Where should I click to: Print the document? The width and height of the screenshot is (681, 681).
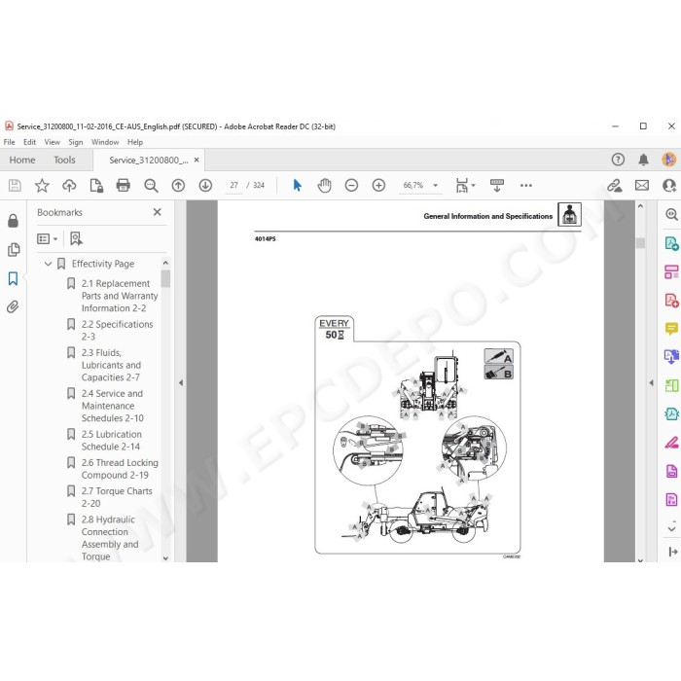pos(124,186)
